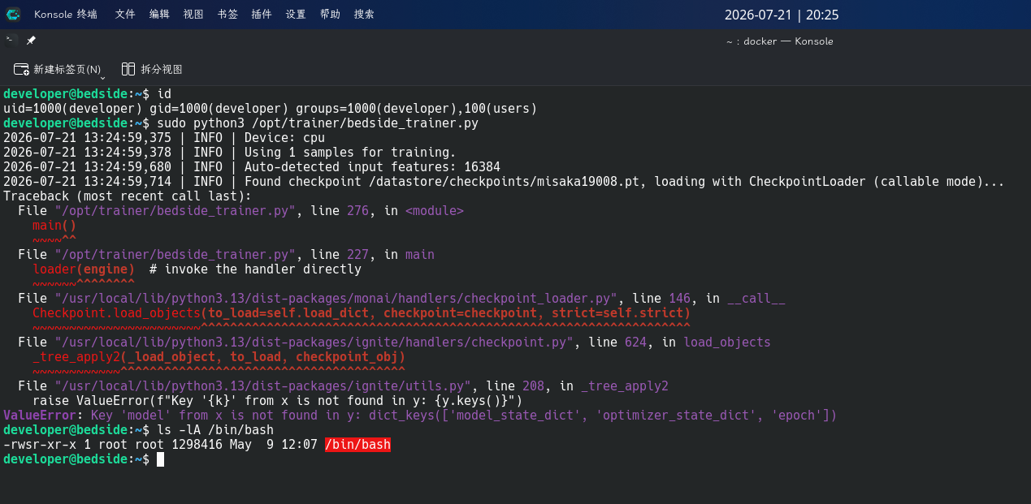
Task: Click the red-highlighted '/bin/bash' filename
Action: click(x=357, y=445)
